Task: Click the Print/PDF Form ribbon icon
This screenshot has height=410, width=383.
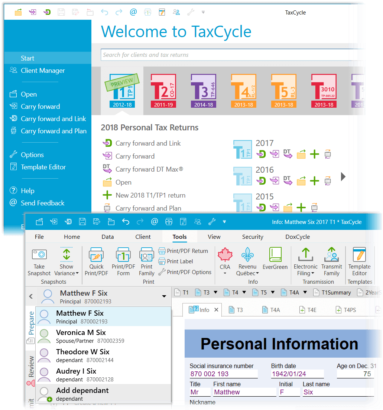Action: (123, 255)
